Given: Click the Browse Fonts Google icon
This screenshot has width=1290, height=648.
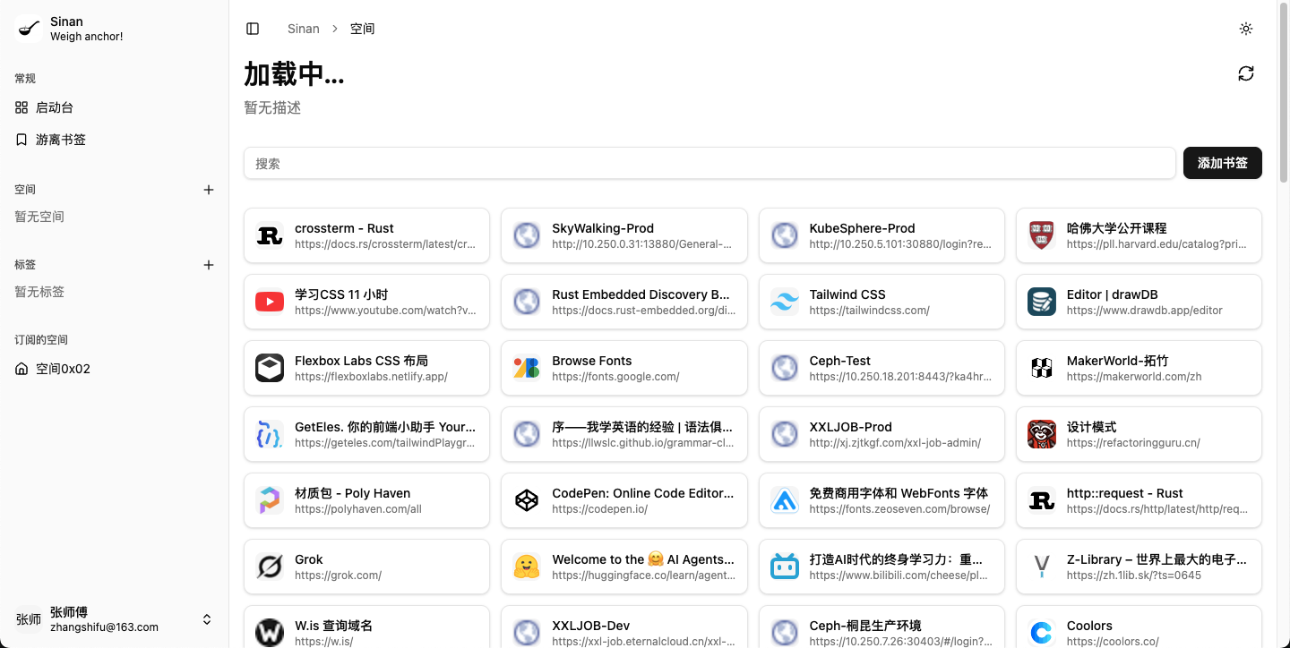Looking at the screenshot, I should click(x=527, y=368).
